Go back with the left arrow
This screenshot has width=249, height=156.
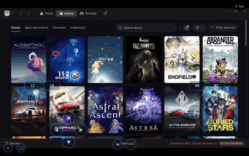pyautogui.click(x=21, y=14)
